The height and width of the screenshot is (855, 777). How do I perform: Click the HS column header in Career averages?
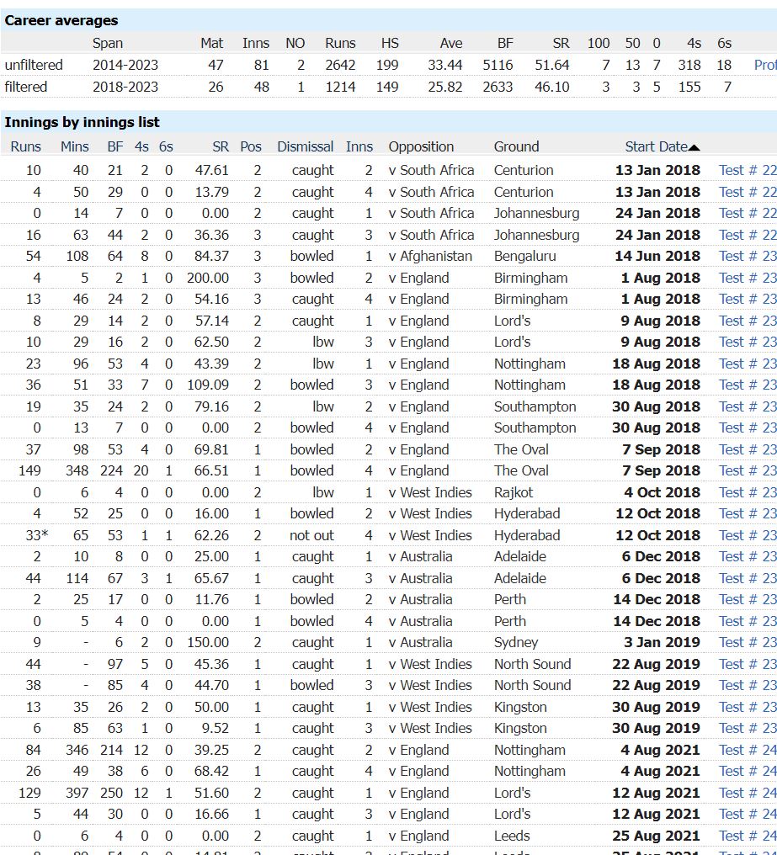click(x=390, y=43)
